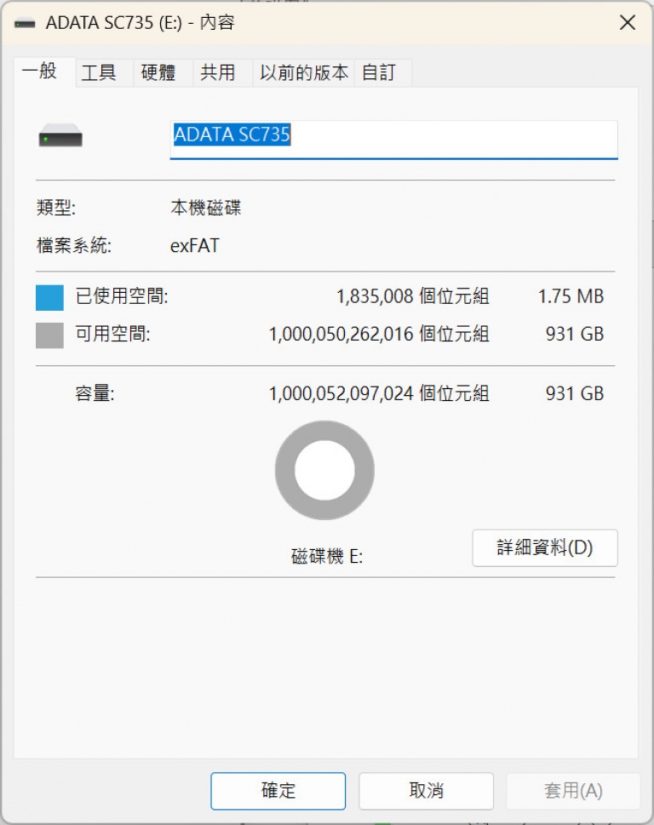This screenshot has width=654, height=825.
Task: Go to the 共用 tab
Action: pos(217,73)
